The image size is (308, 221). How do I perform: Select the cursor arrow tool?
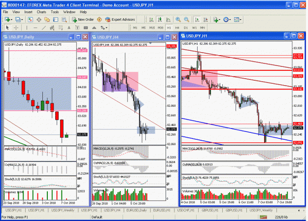click(x=7, y=28)
